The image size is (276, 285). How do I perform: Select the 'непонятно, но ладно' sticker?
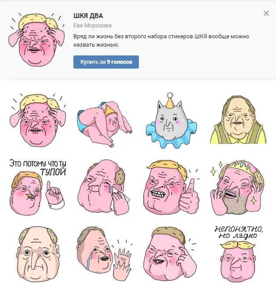click(x=238, y=254)
